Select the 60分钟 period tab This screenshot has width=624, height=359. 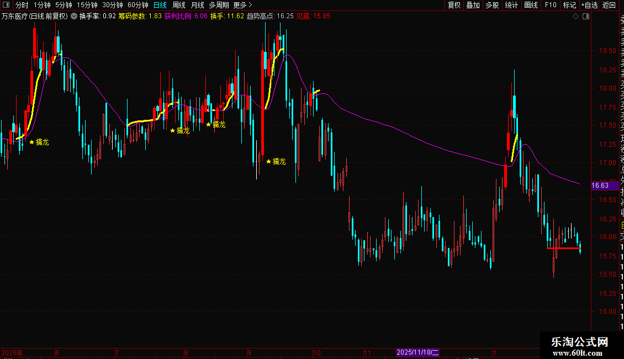click(138, 5)
